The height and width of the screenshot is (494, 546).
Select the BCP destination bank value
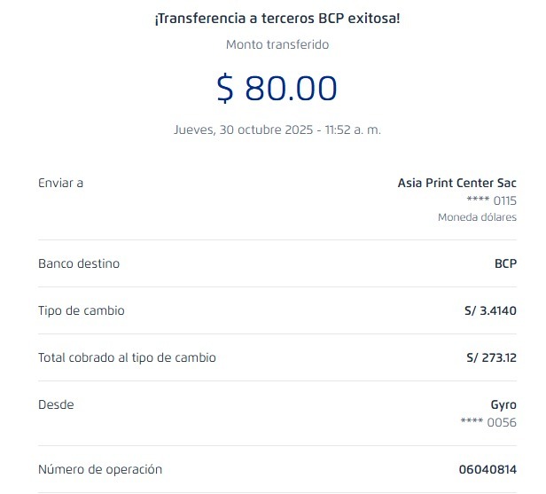pyautogui.click(x=505, y=263)
